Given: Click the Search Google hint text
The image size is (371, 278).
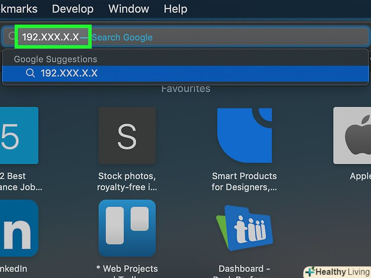Looking at the screenshot, I should pyautogui.click(x=122, y=37).
